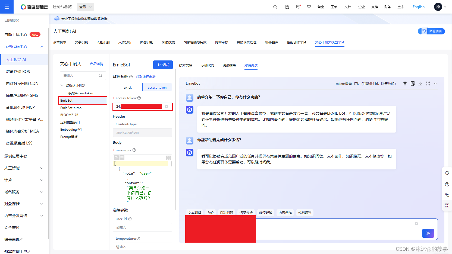Image resolution: width=452 pixels, height=254 pixels.
Task: Switch to the 技术文档 tab
Action: (186, 65)
